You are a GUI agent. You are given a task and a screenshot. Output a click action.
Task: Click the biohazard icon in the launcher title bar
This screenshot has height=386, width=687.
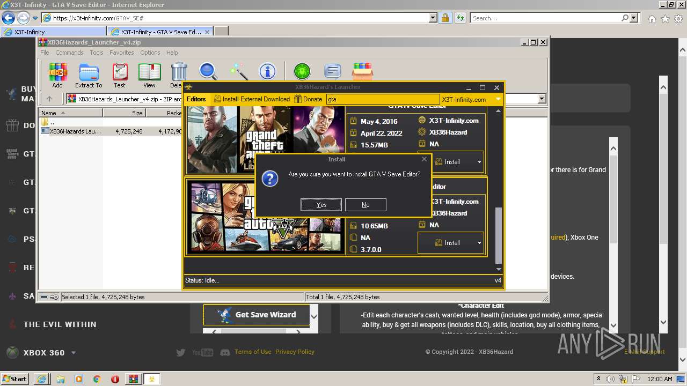[x=189, y=87]
